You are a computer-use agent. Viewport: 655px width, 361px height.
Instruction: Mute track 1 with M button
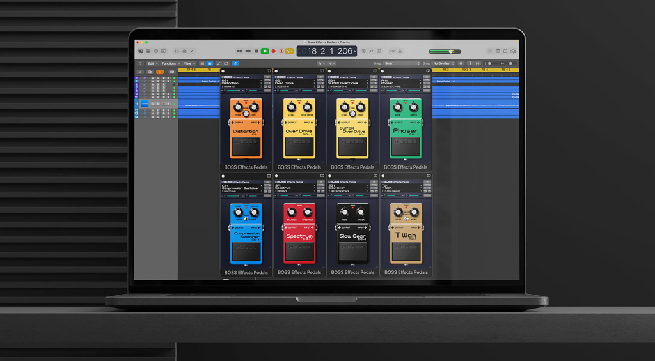coord(152,78)
